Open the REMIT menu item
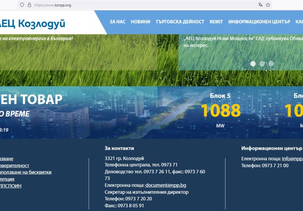The image size is (303, 211). pyautogui.click(x=216, y=22)
